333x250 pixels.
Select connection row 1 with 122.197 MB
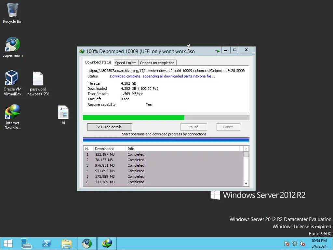click(x=163, y=154)
